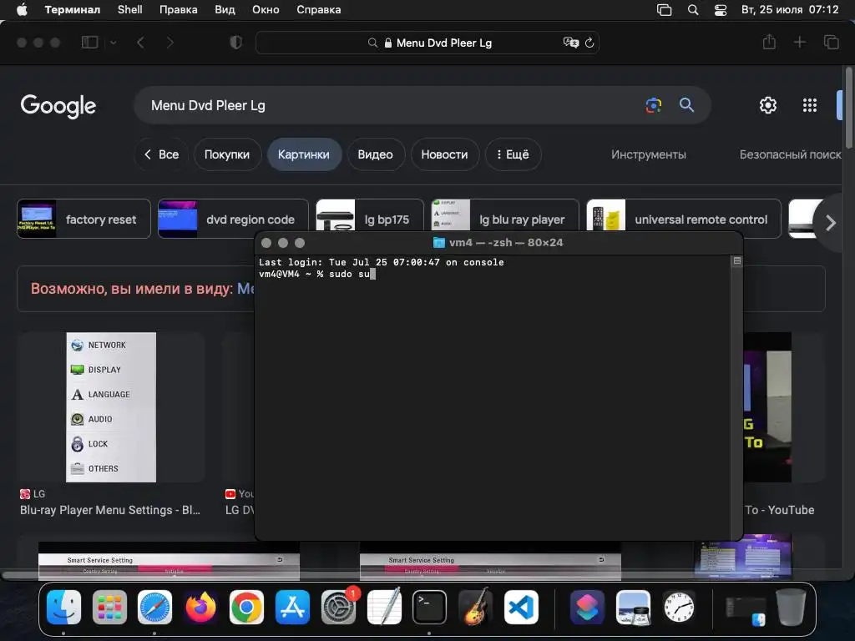Open the Терминал application menu
The height and width of the screenshot is (641, 855).
tap(73, 10)
